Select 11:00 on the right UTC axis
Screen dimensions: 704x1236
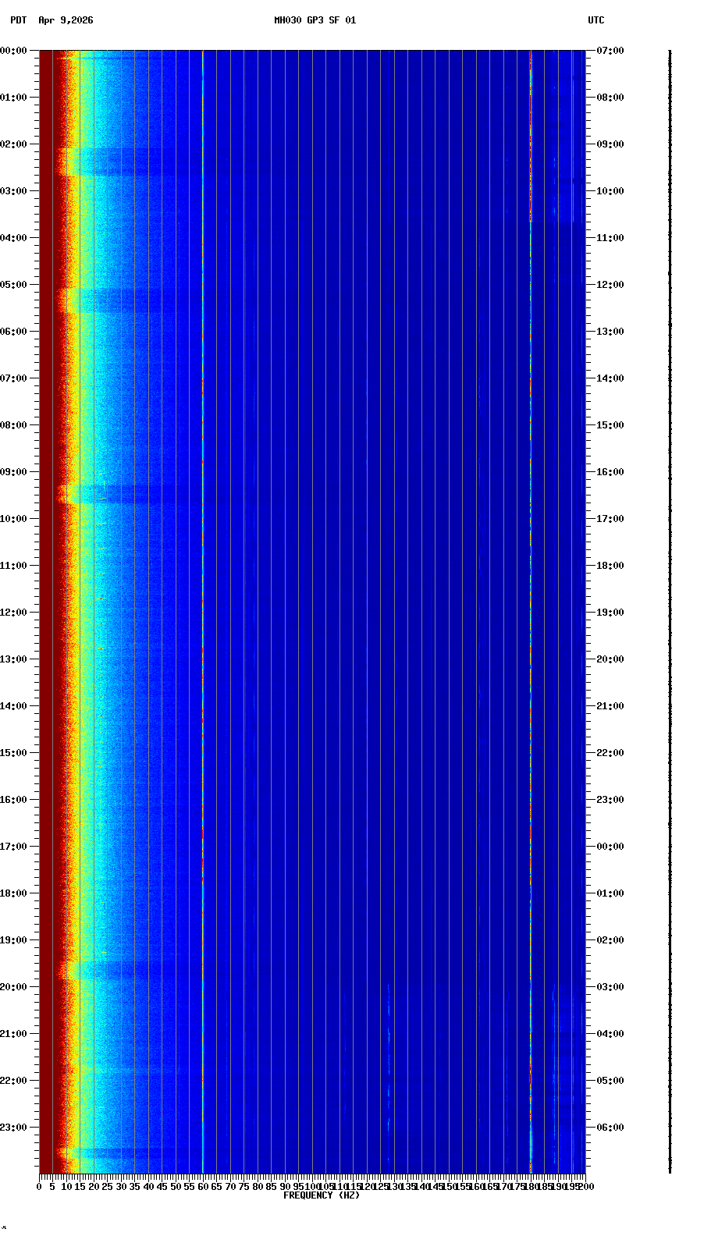pyautogui.click(x=610, y=238)
